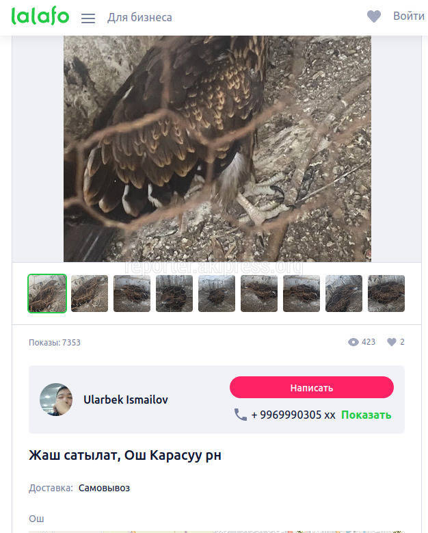The height and width of the screenshot is (533, 428).
Task: Select the first highlighted thumbnail
Action: 47,294
